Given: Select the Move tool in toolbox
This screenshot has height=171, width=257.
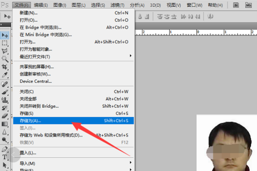Looking at the screenshot, I should [5, 35].
